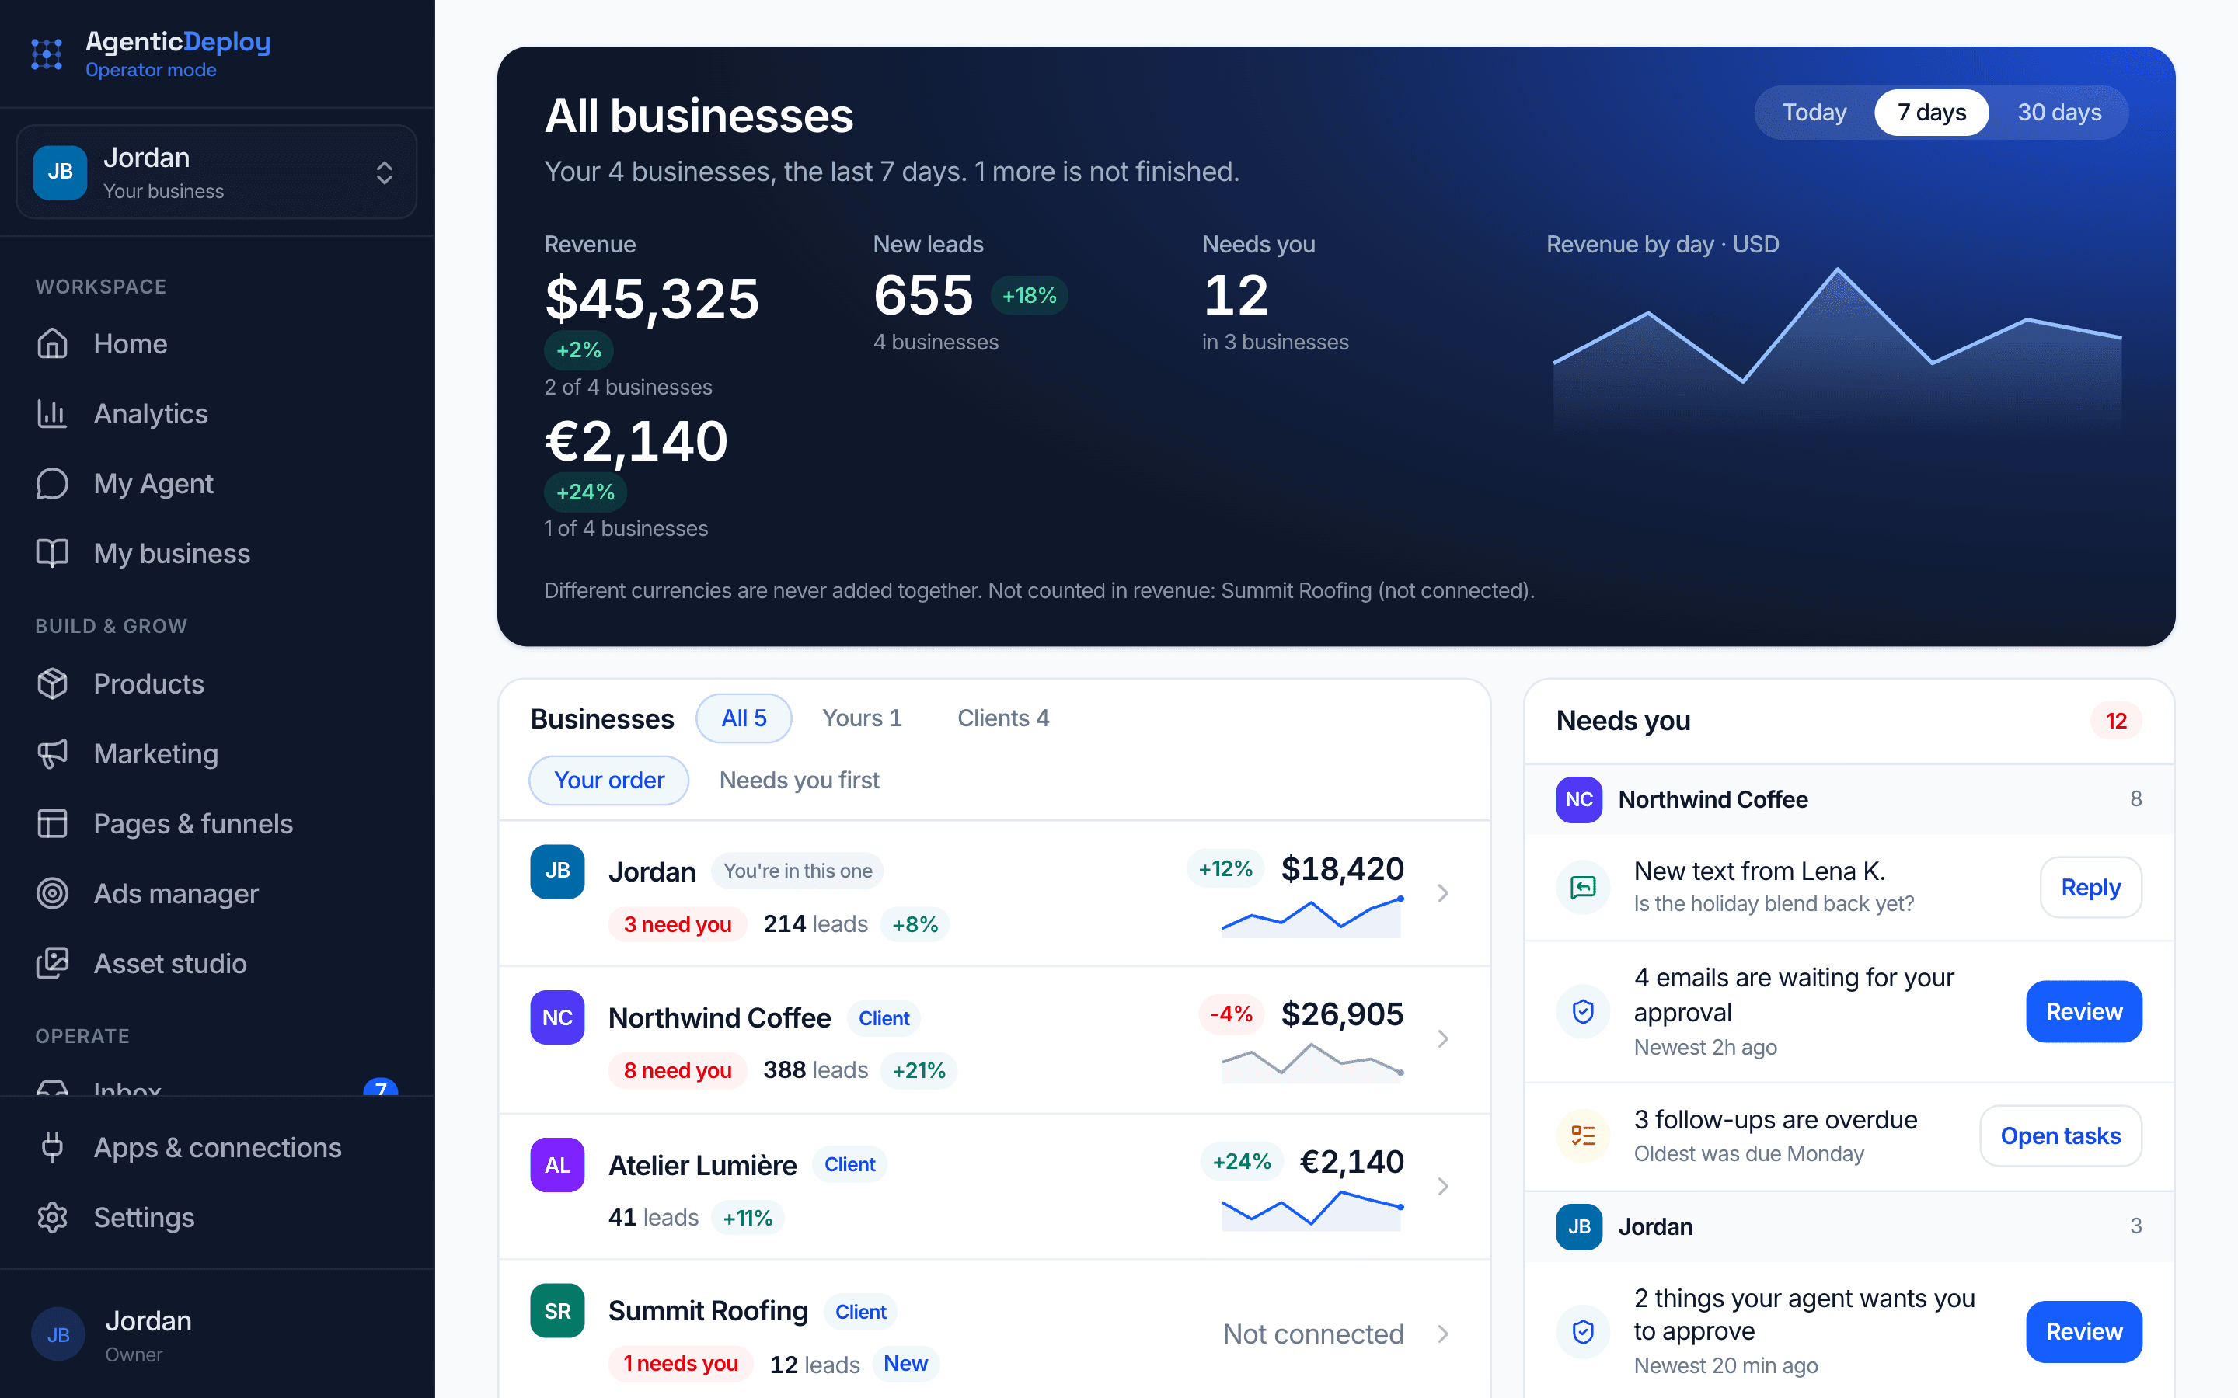This screenshot has width=2238, height=1398.
Task: Open Marketing megaphone icon
Action: pyautogui.click(x=53, y=753)
